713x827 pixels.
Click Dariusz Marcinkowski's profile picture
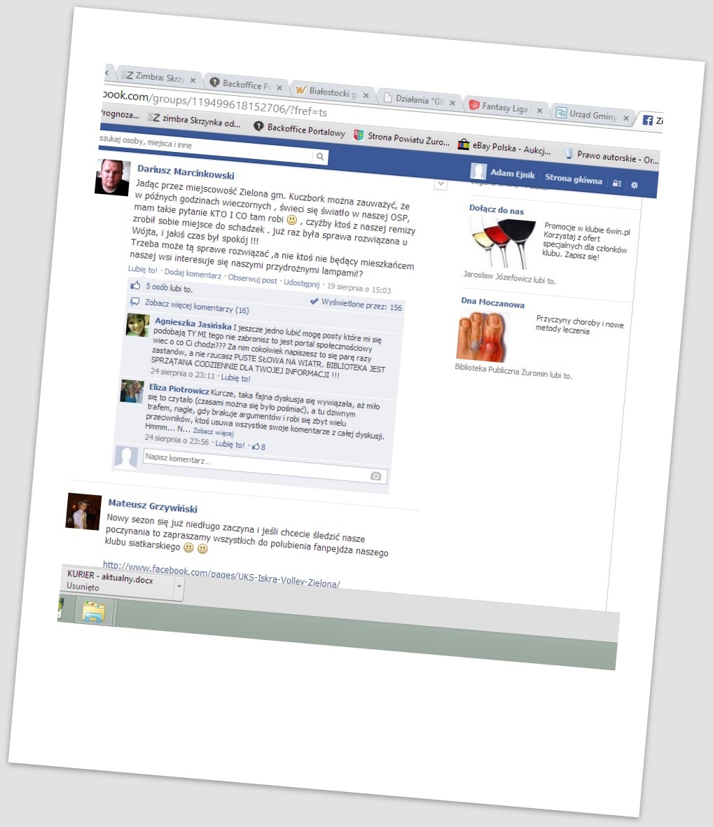[112, 176]
